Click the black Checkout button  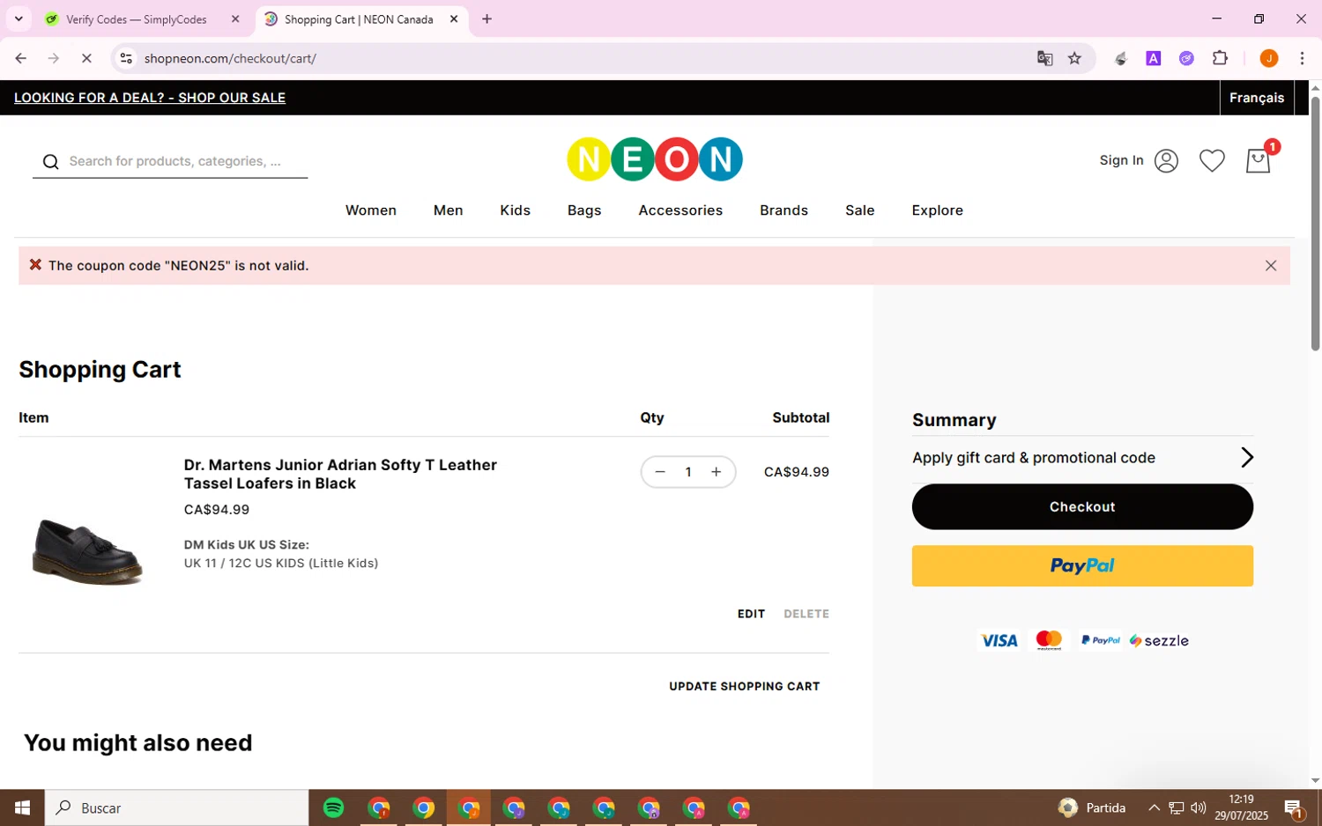pos(1082,506)
